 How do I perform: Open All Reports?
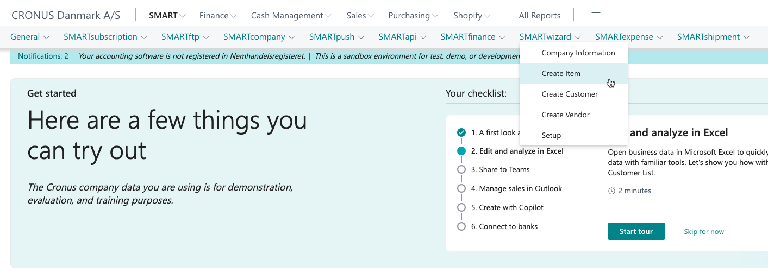tap(539, 16)
